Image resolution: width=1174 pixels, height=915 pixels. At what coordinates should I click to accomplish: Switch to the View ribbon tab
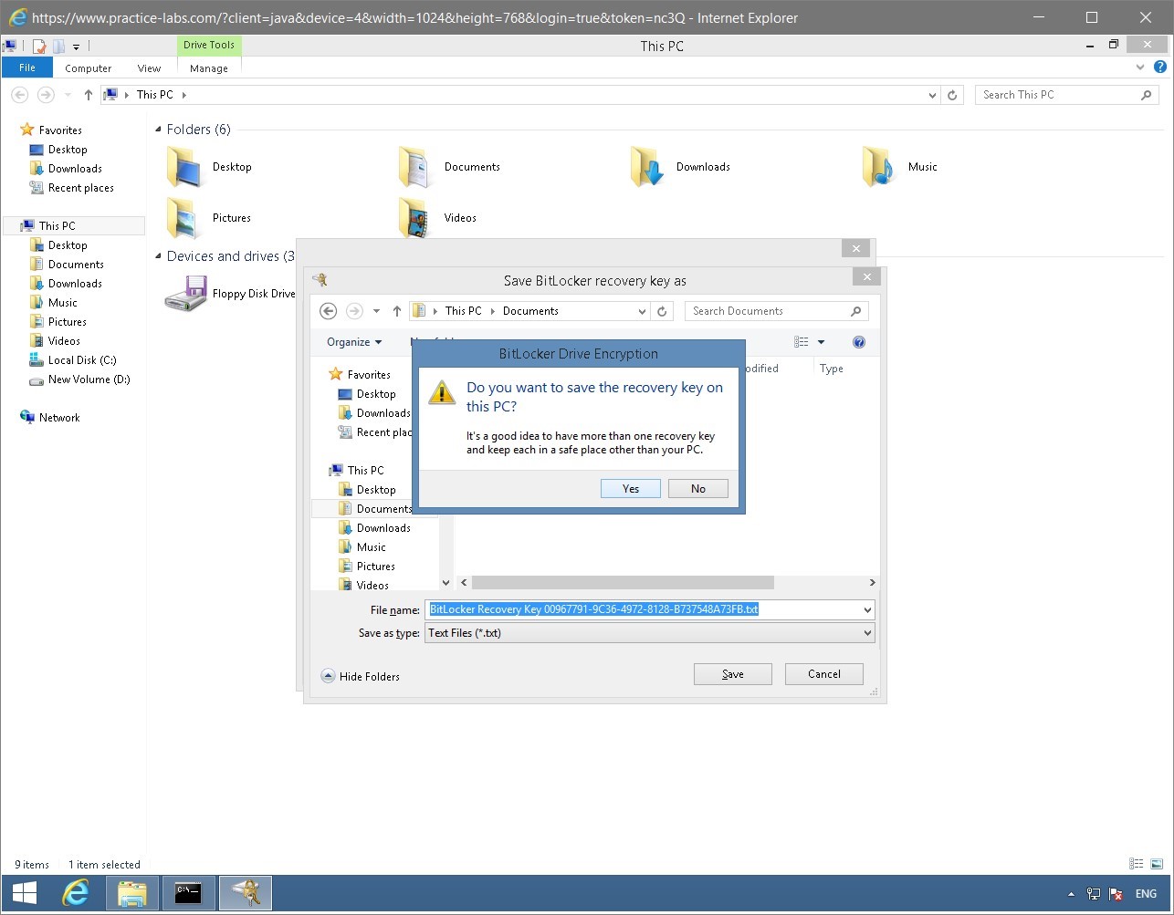click(148, 68)
